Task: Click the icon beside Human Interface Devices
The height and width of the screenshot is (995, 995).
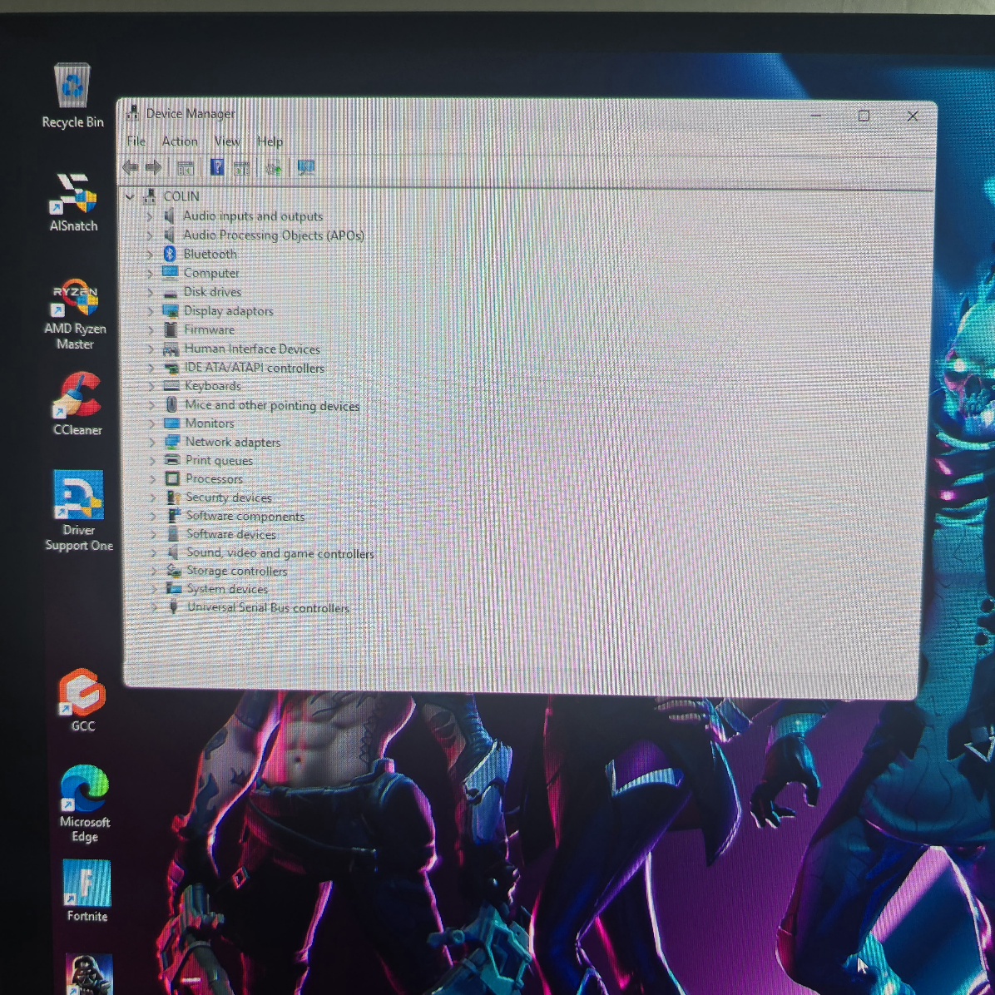Action: tap(171, 349)
